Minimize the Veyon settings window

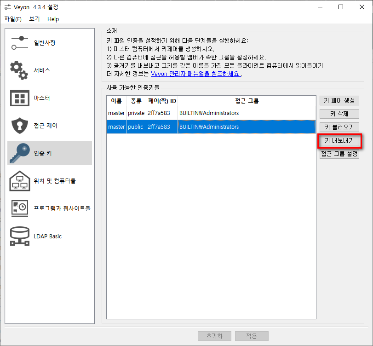click(x=320, y=7)
